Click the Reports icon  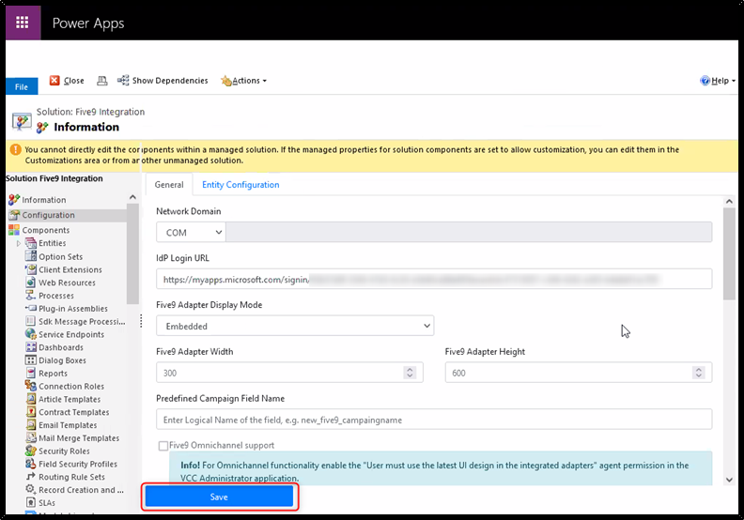click(31, 373)
